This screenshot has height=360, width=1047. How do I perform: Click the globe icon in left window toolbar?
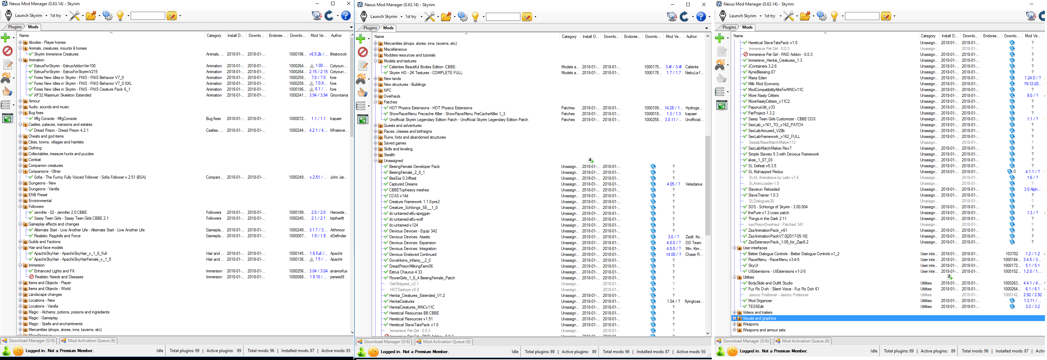point(317,16)
